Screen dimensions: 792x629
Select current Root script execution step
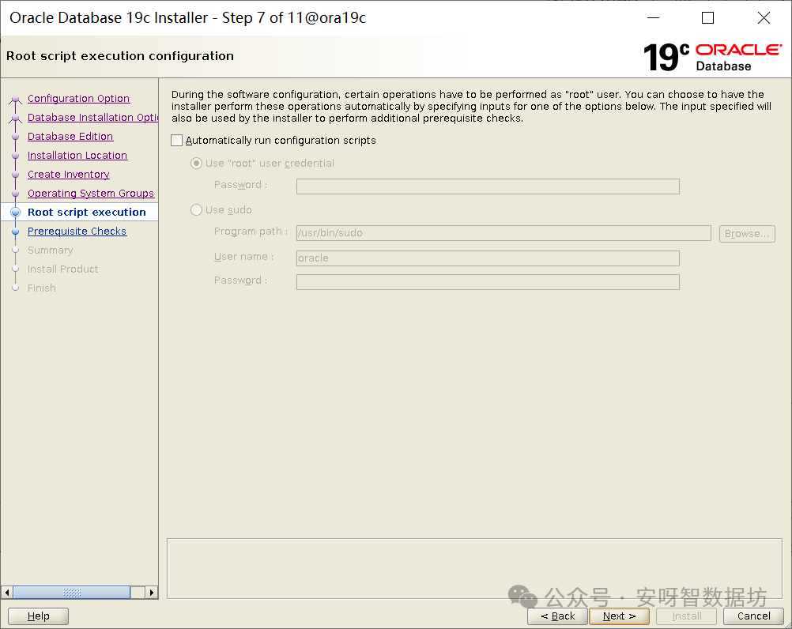tap(87, 212)
